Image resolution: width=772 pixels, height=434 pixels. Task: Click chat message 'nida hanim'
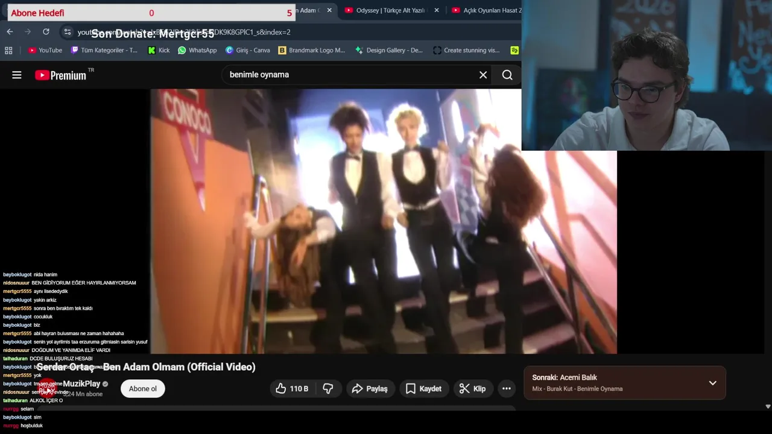[x=45, y=274]
